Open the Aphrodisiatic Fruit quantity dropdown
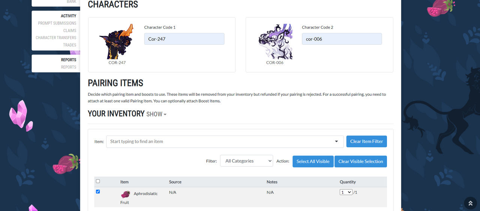This screenshot has width=480, height=211. coord(346,192)
